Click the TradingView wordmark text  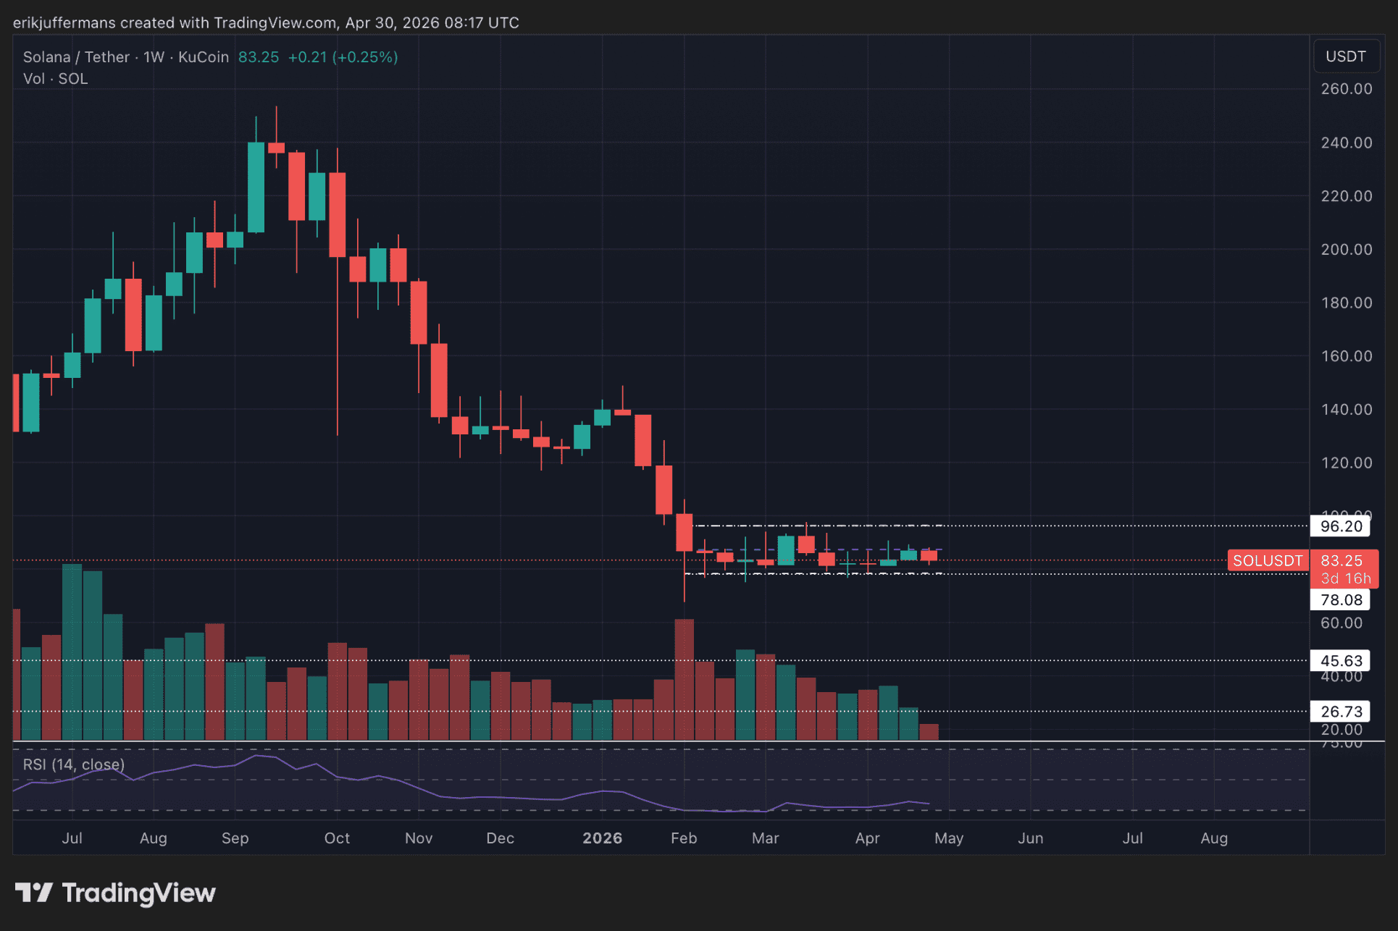pyautogui.click(x=138, y=893)
